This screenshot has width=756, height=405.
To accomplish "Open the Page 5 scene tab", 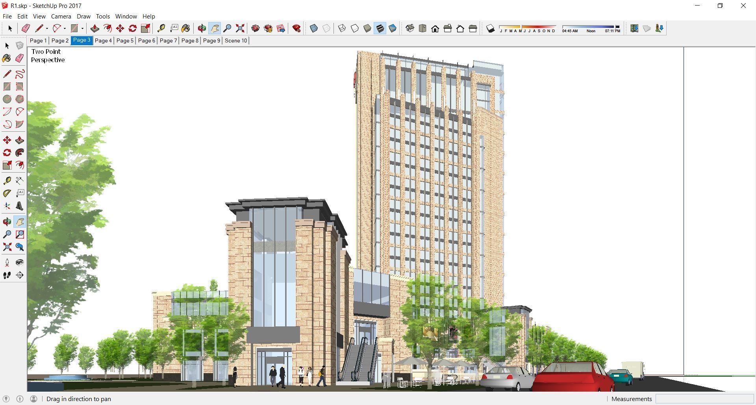I will click(125, 40).
